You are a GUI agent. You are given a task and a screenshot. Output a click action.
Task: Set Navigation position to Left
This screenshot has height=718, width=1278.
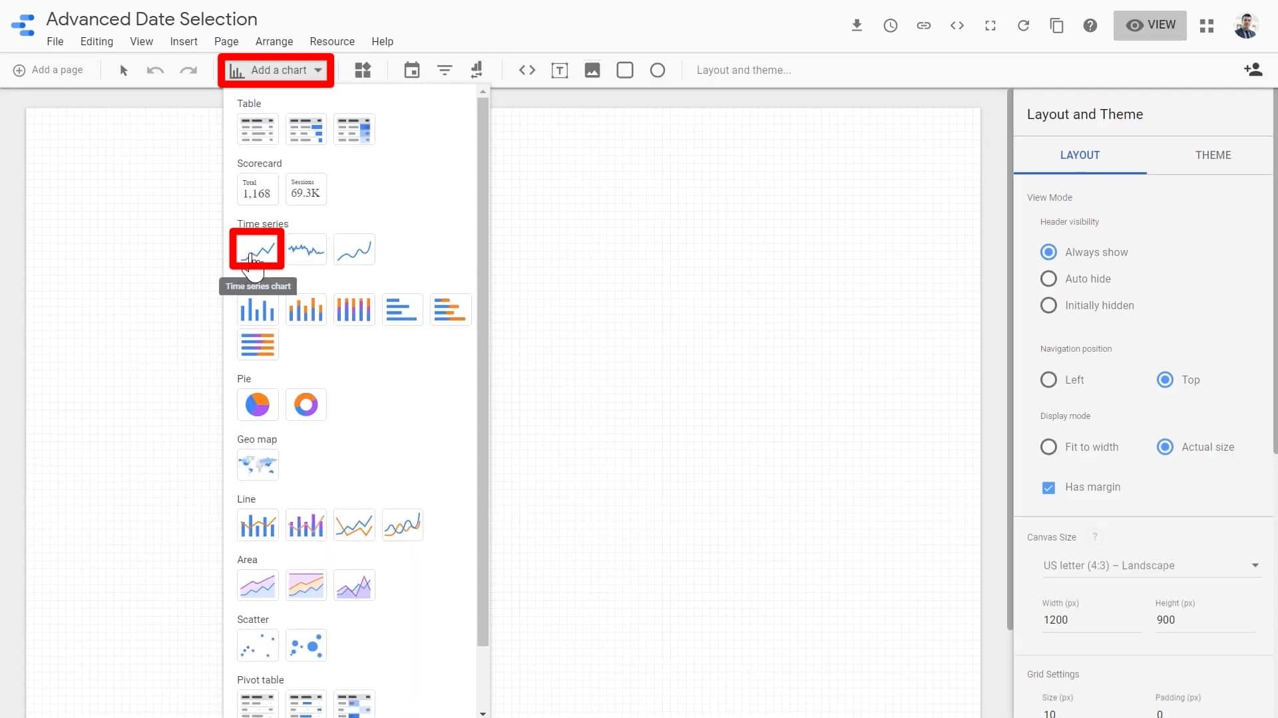point(1048,380)
